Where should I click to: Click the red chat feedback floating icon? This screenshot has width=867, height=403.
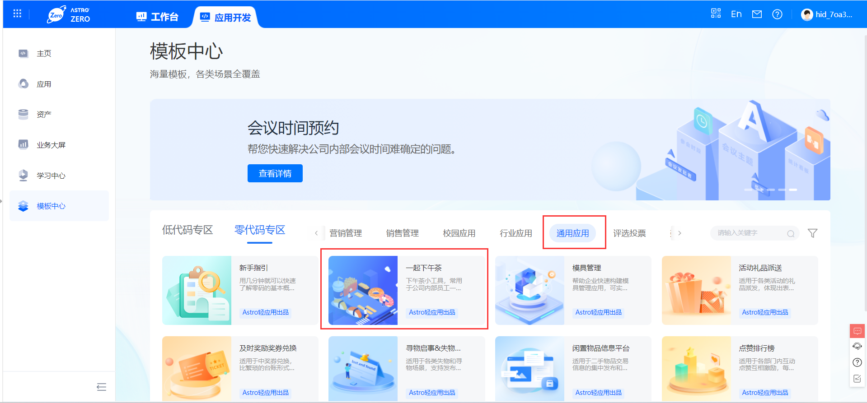click(857, 331)
